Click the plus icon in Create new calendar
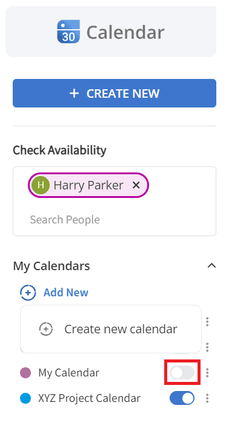 [x=46, y=329]
